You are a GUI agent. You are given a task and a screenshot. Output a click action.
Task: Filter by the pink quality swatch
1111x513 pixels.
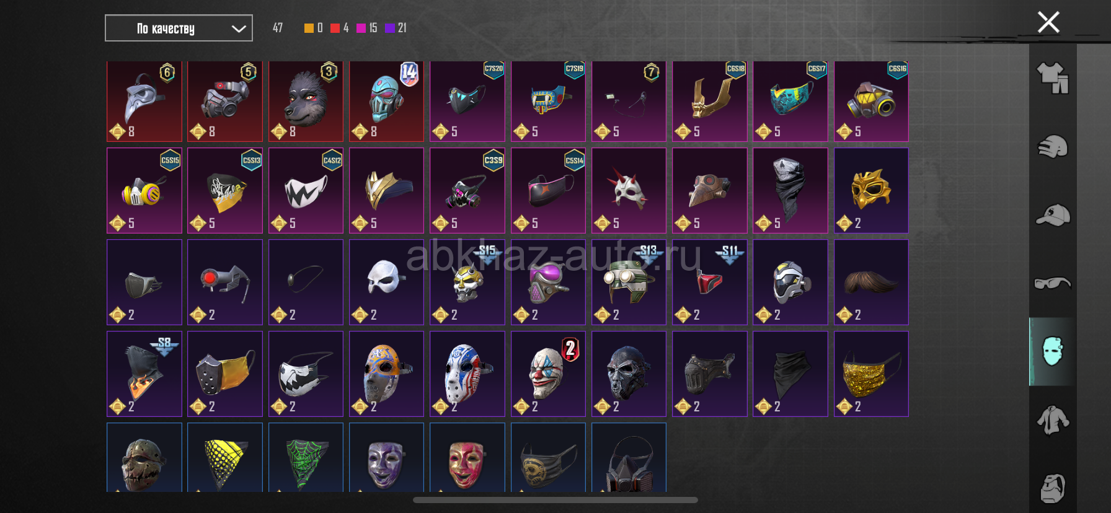(361, 28)
